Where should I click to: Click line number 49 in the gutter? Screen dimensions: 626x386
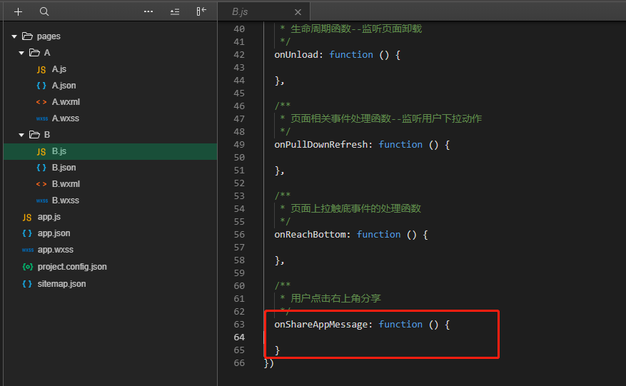coord(239,145)
